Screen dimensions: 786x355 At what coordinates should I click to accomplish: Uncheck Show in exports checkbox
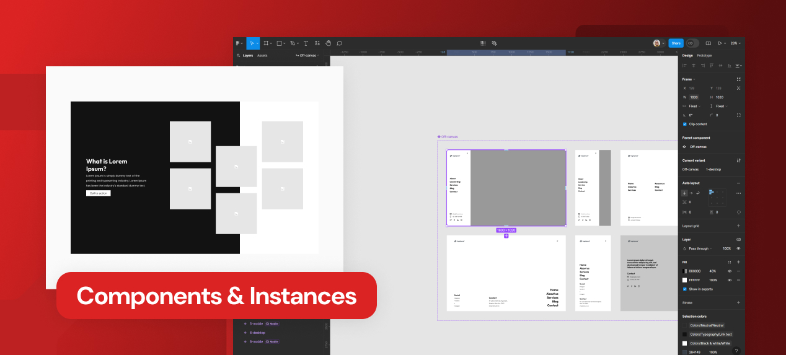click(685, 289)
